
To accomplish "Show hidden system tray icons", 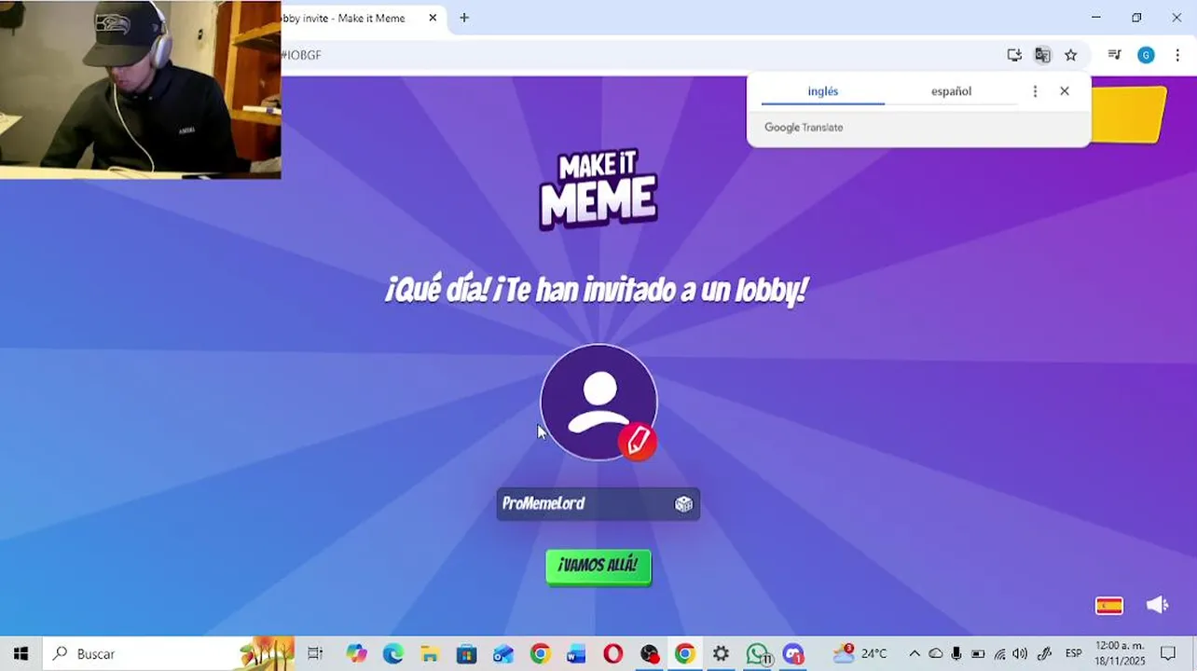I will (915, 653).
